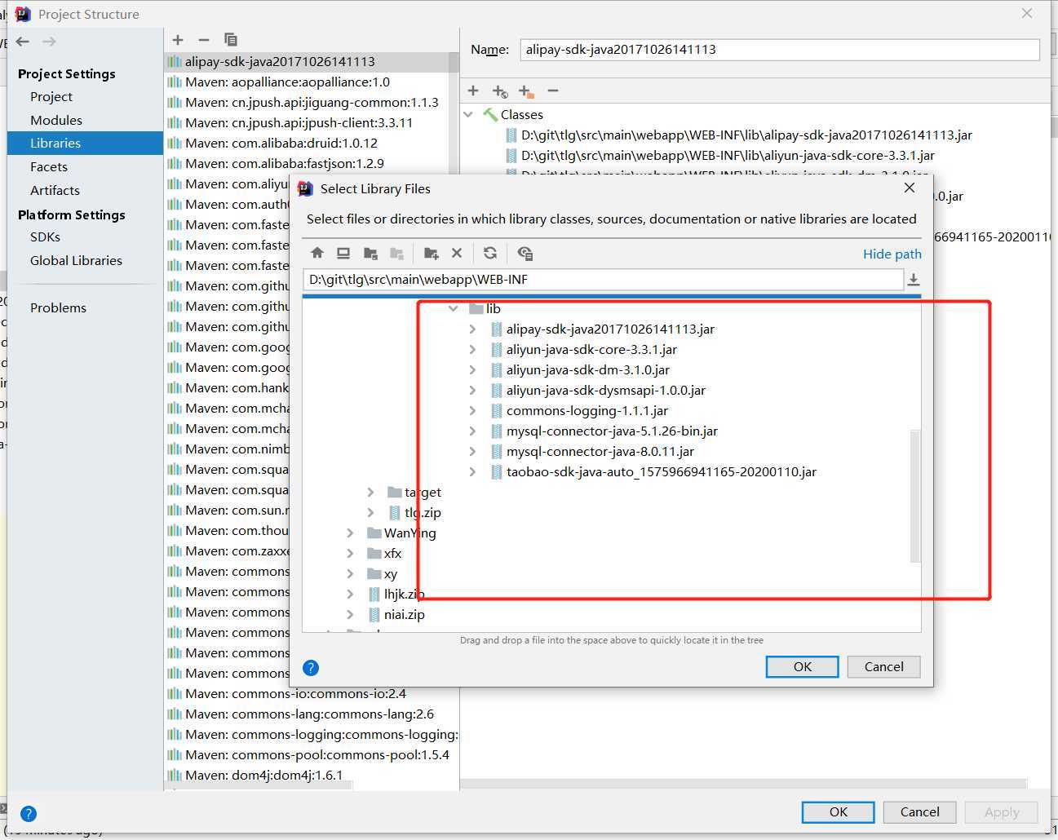Viewport: 1058px width, 840px height.
Task: Remove selected library root with minus
Action: [553, 91]
